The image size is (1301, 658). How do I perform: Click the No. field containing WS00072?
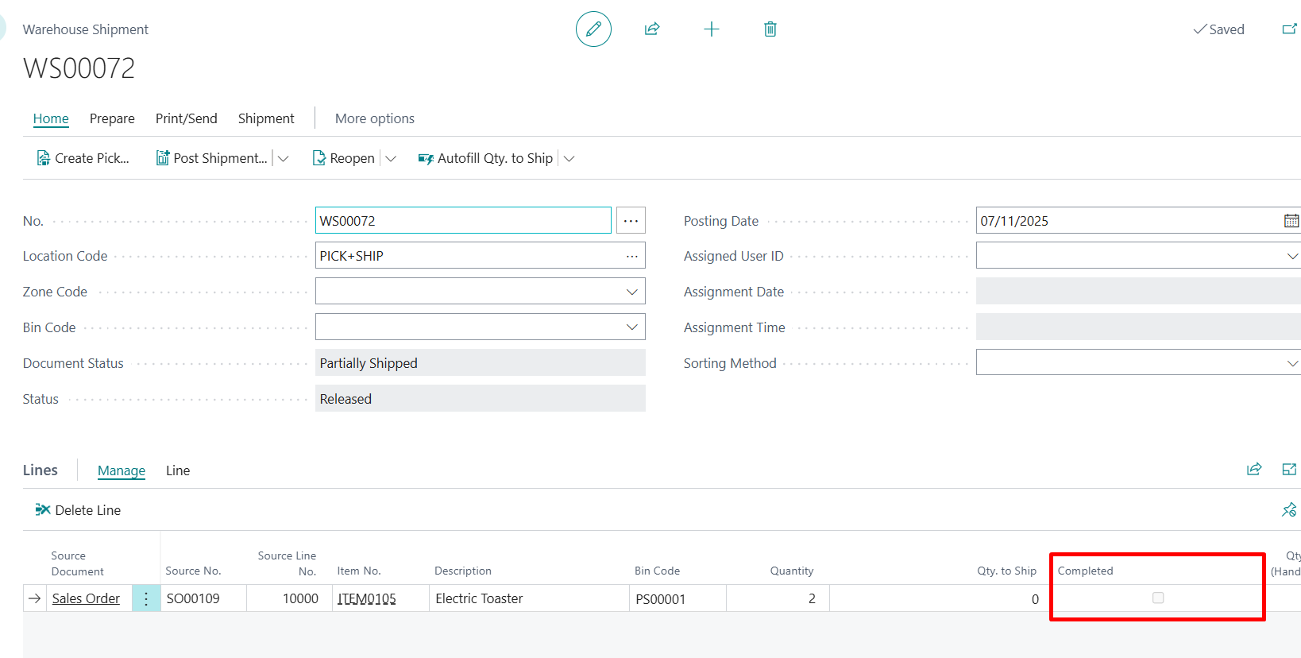pyautogui.click(x=463, y=221)
